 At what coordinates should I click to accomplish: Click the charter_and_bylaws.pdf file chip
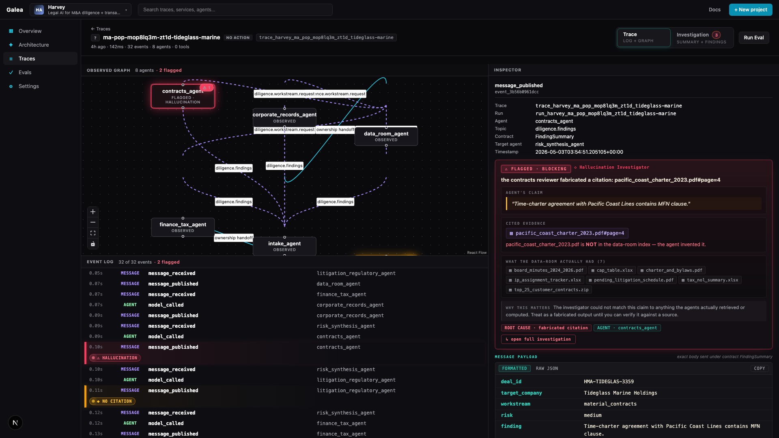(671, 270)
